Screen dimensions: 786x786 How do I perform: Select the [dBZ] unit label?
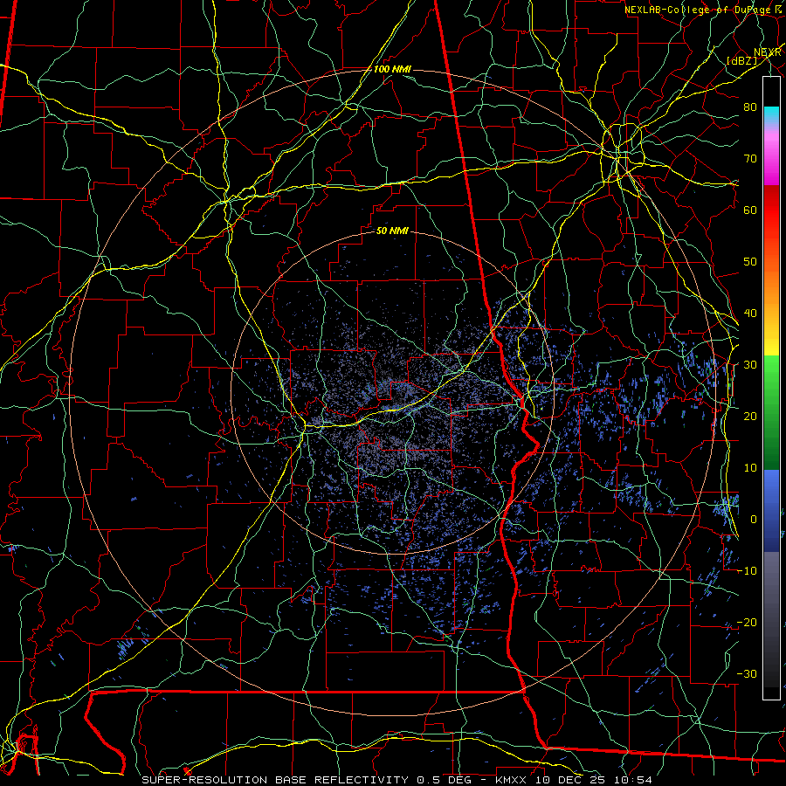point(741,60)
